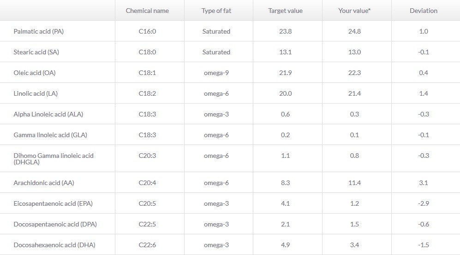Select the Arachidonic acid (AA) row label
Screen dimensions: 460x255
[44, 183]
